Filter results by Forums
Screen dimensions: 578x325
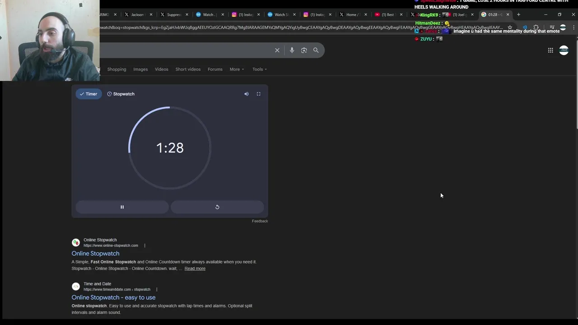215,69
